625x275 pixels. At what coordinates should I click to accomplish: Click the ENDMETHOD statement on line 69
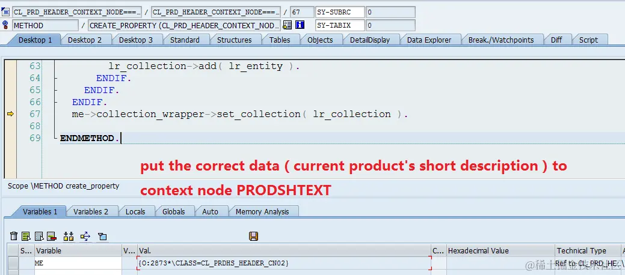89,138
